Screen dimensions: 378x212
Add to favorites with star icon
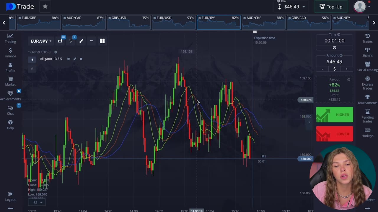(45, 6)
